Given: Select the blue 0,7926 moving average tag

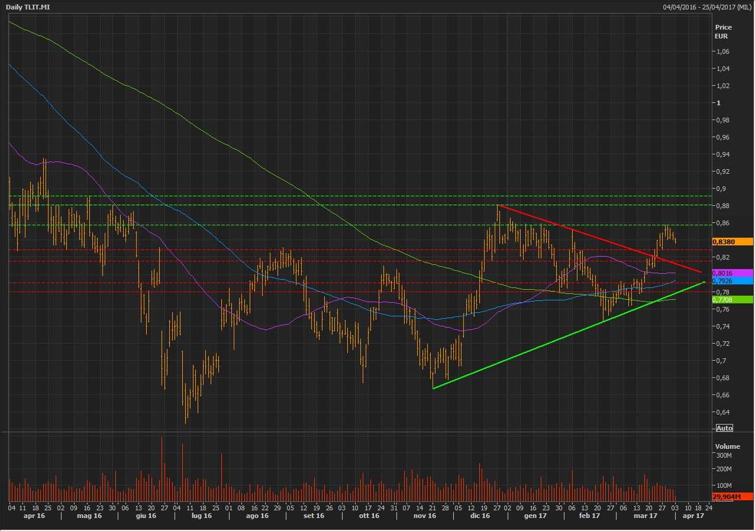Looking at the screenshot, I should [733, 281].
